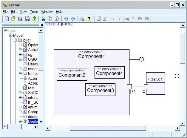Select the Actor1 item in the tree
187x138 pixels.
coord(33,78)
